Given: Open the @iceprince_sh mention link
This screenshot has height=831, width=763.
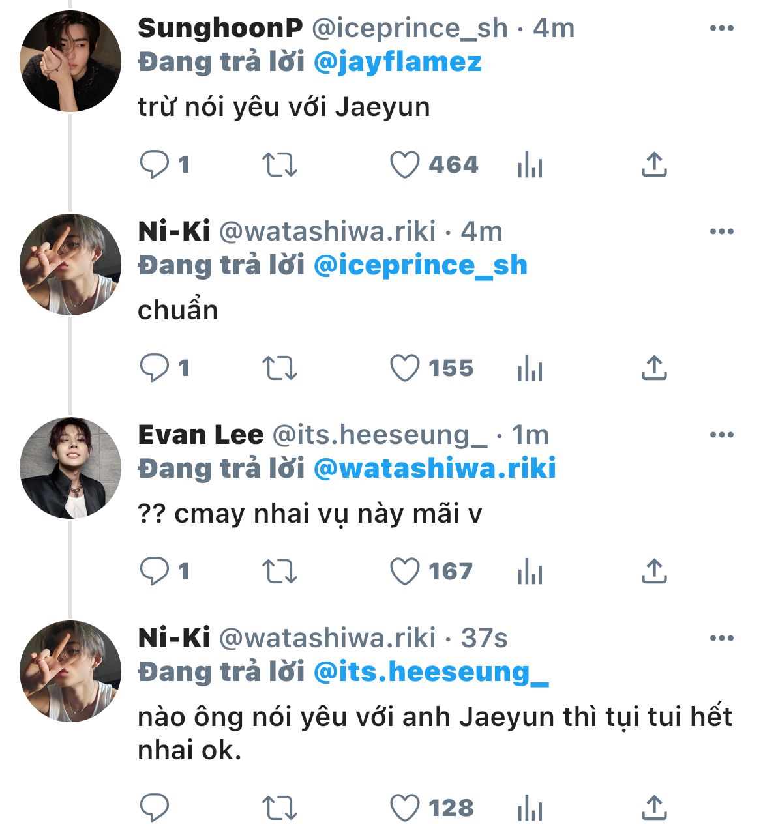Looking at the screenshot, I should pos(420,265).
